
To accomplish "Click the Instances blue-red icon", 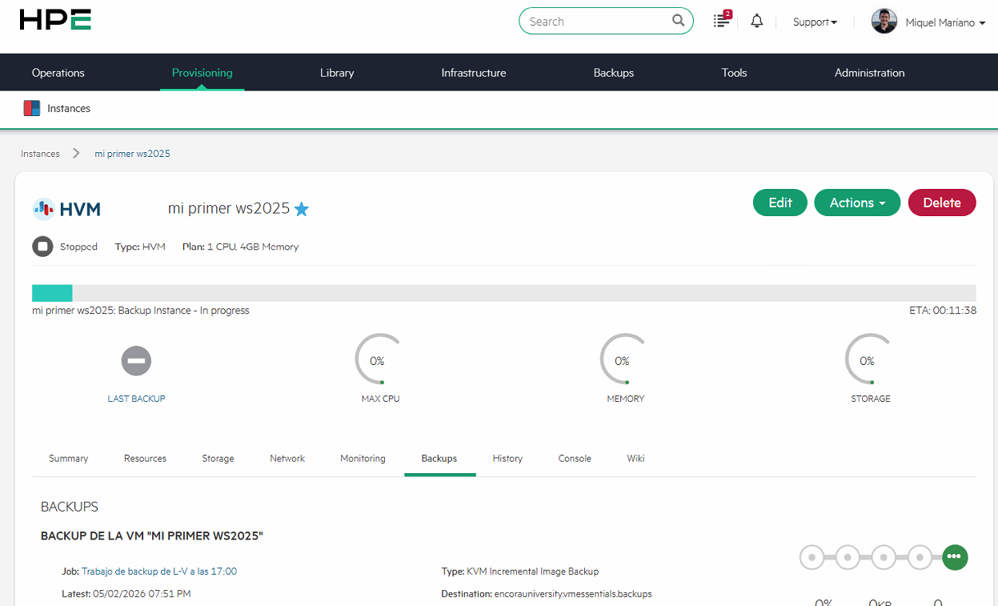I will [32, 107].
